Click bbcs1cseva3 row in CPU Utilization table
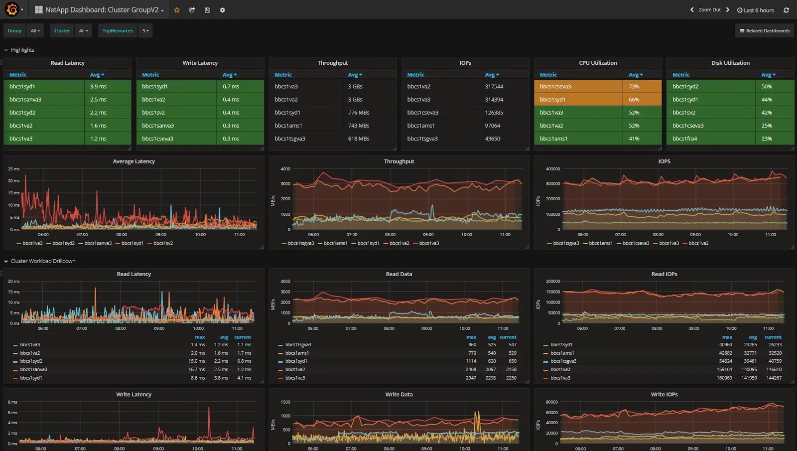 click(598, 86)
